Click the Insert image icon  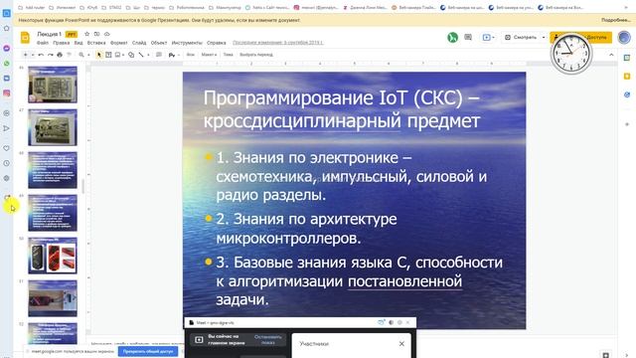(117, 55)
